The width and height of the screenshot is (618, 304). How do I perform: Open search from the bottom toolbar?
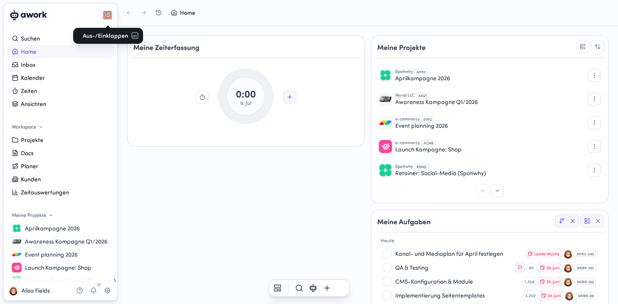pyautogui.click(x=299, y=288)
